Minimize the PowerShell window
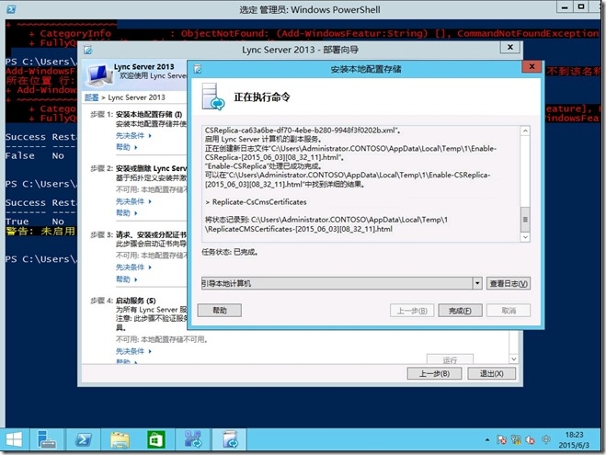606x455 pixels. pos(565,6)
